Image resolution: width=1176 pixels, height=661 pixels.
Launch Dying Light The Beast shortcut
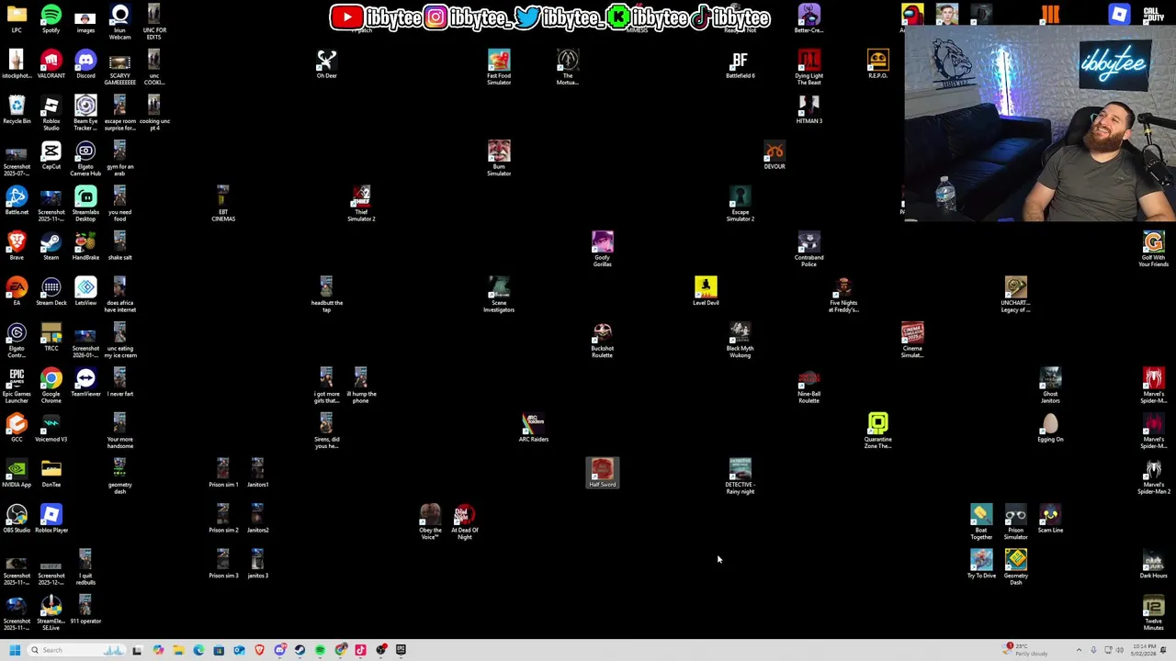[808, 68]
